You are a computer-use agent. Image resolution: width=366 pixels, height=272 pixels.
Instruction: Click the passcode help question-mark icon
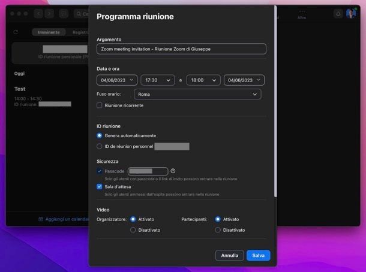point(173,171)
